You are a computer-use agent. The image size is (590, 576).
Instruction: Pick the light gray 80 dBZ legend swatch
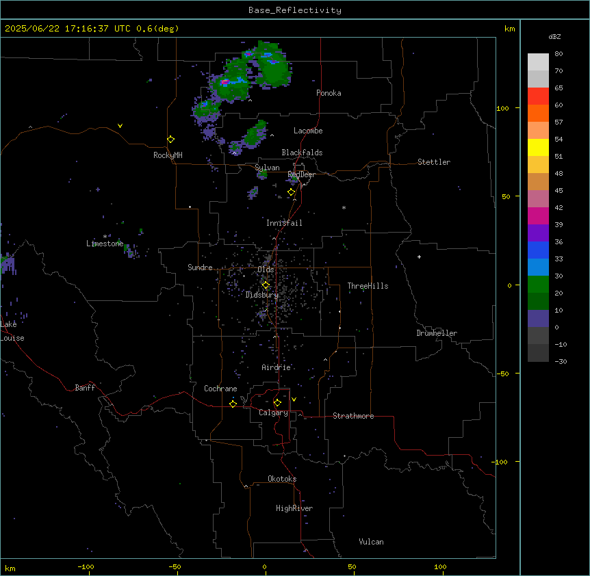click(538, 62)
